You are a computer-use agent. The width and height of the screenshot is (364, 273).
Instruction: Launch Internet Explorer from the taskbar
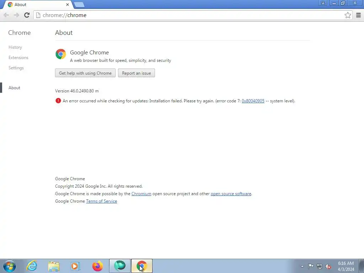click(32, 266)
